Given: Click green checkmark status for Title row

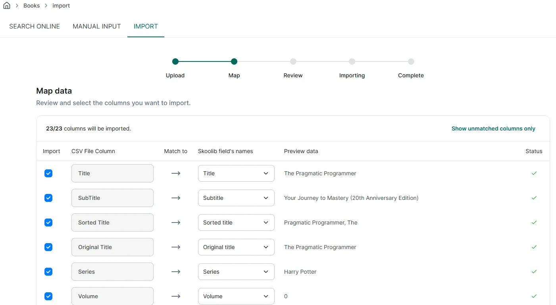Looking at the screenshot, I should click(534, 173).
